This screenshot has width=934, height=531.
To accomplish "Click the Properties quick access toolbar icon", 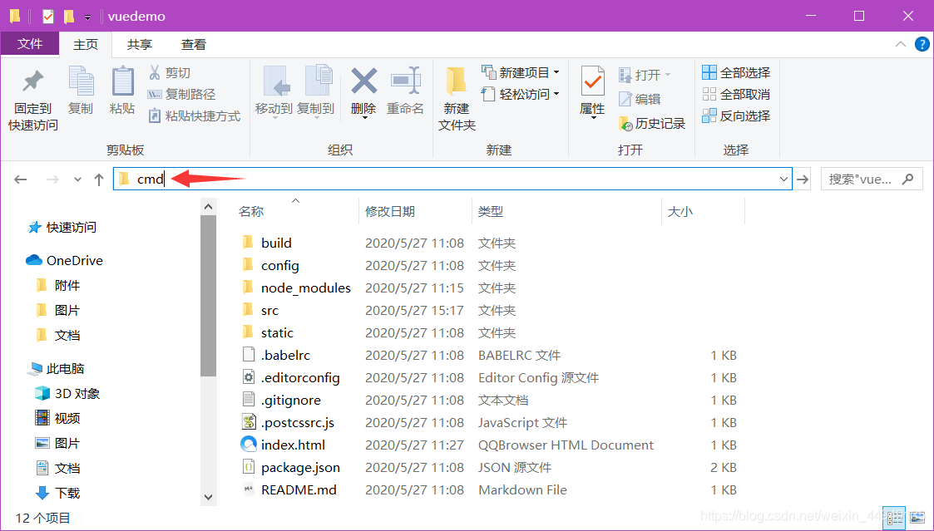I will (48, 16).
